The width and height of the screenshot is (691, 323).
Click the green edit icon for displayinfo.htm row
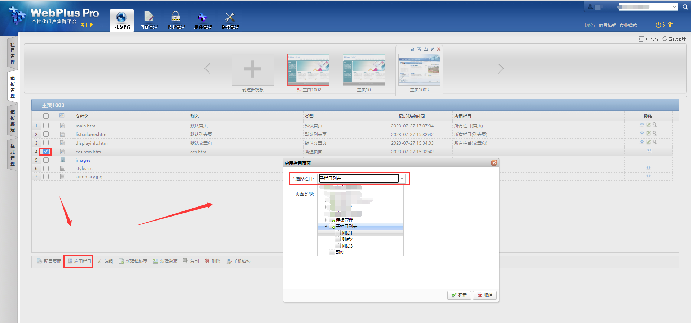click(648, 142)
